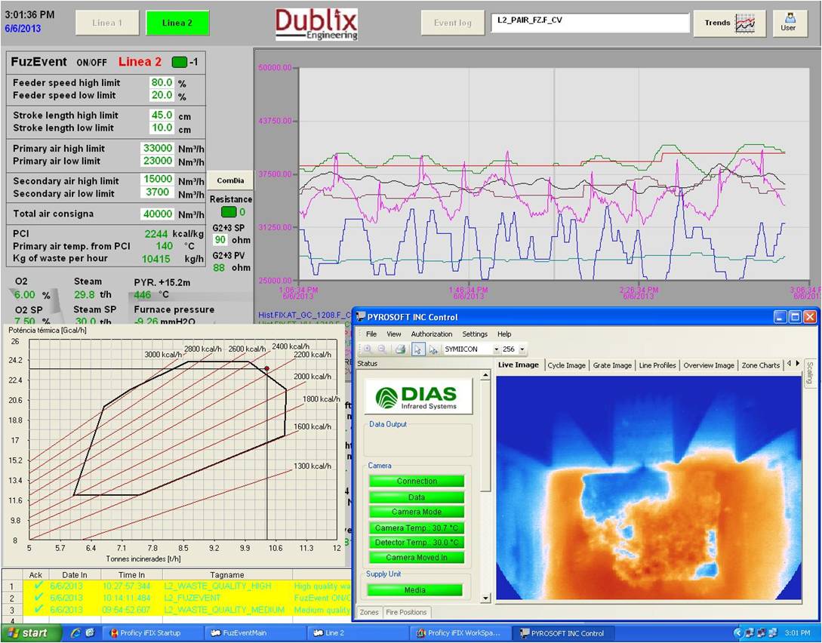Acknowledge checkmark for alarm row 2
This screenshot has width=822, height=643.
coord(38,598)
